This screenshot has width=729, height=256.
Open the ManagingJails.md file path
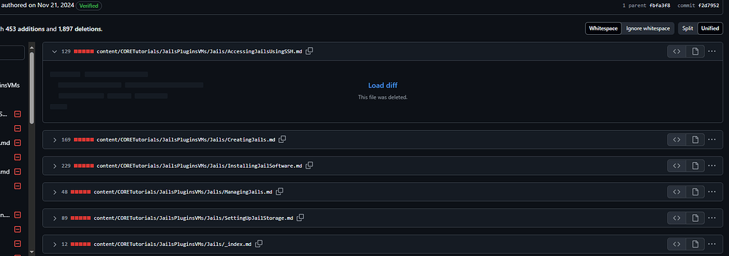183,192
